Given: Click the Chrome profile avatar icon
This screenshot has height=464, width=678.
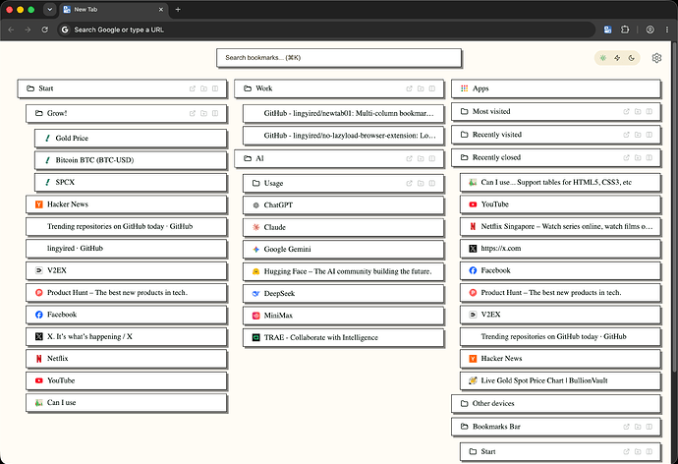Looking at the screenshot, I should click(x=650, y=29).
